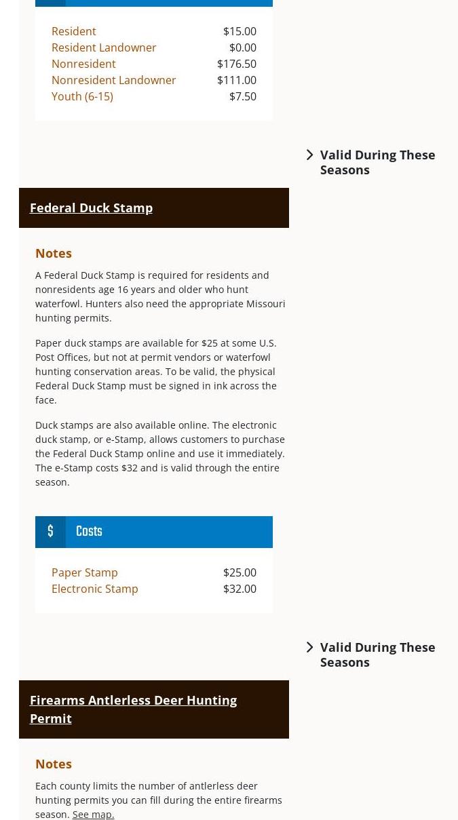The height and width of the screenshot is (820, 458).
Task: Open the Firearms Antlerless Deer Hunting Permit section
Action: [x=133, y=709]
